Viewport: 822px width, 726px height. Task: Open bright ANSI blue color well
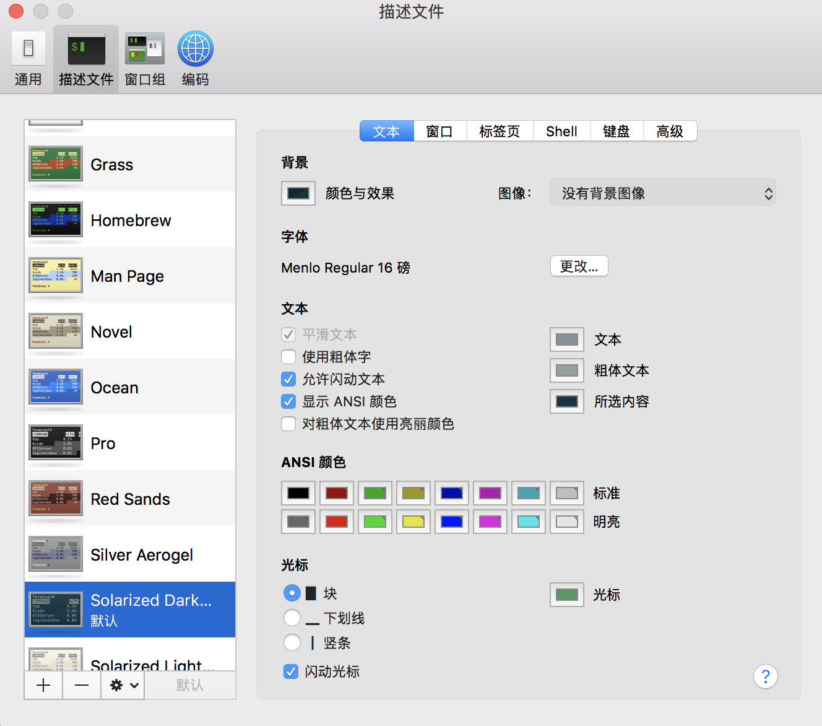[x=452, y=522]
